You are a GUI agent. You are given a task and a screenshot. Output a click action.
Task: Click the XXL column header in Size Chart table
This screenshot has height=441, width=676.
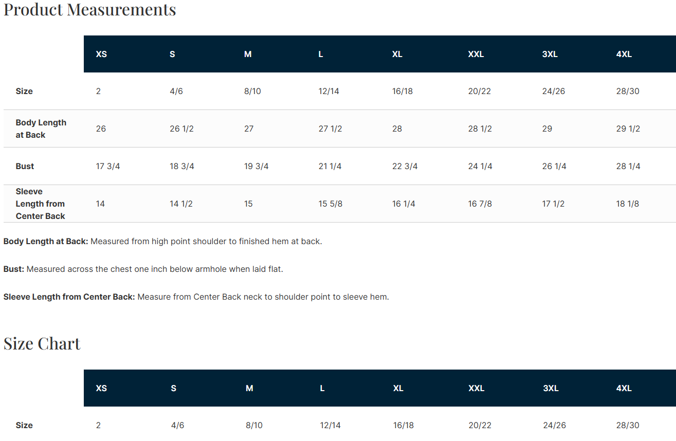(x=476, y=388)
